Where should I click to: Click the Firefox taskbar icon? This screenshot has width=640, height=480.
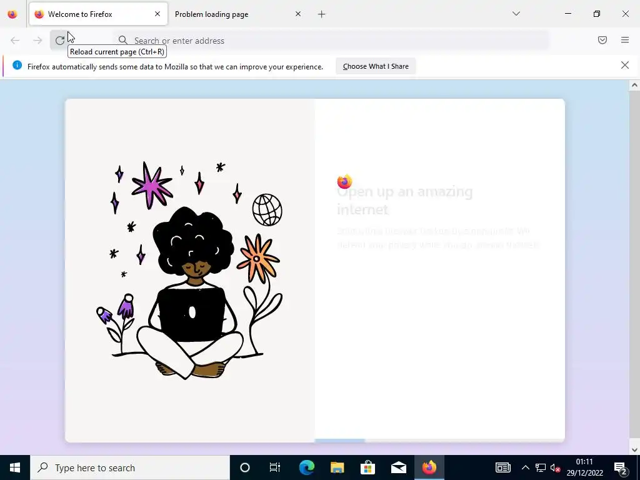point(429,467)
